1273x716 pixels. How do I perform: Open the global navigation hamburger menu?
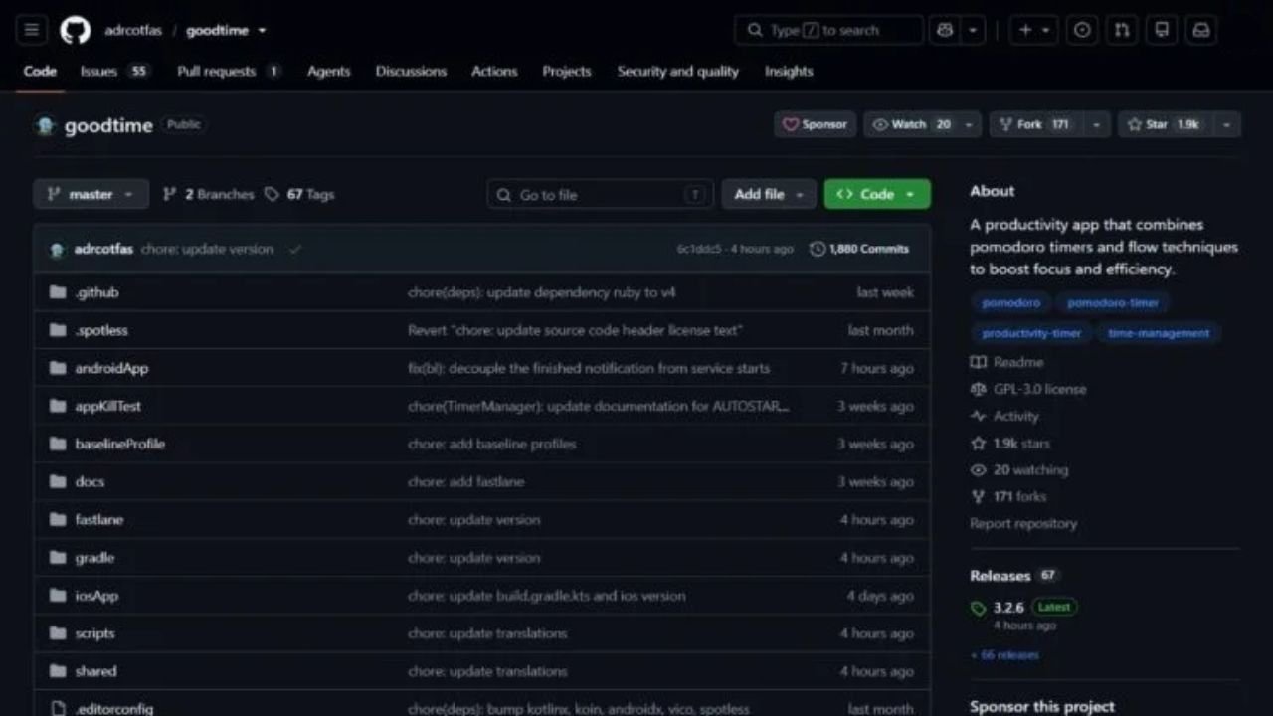[32, 30]
